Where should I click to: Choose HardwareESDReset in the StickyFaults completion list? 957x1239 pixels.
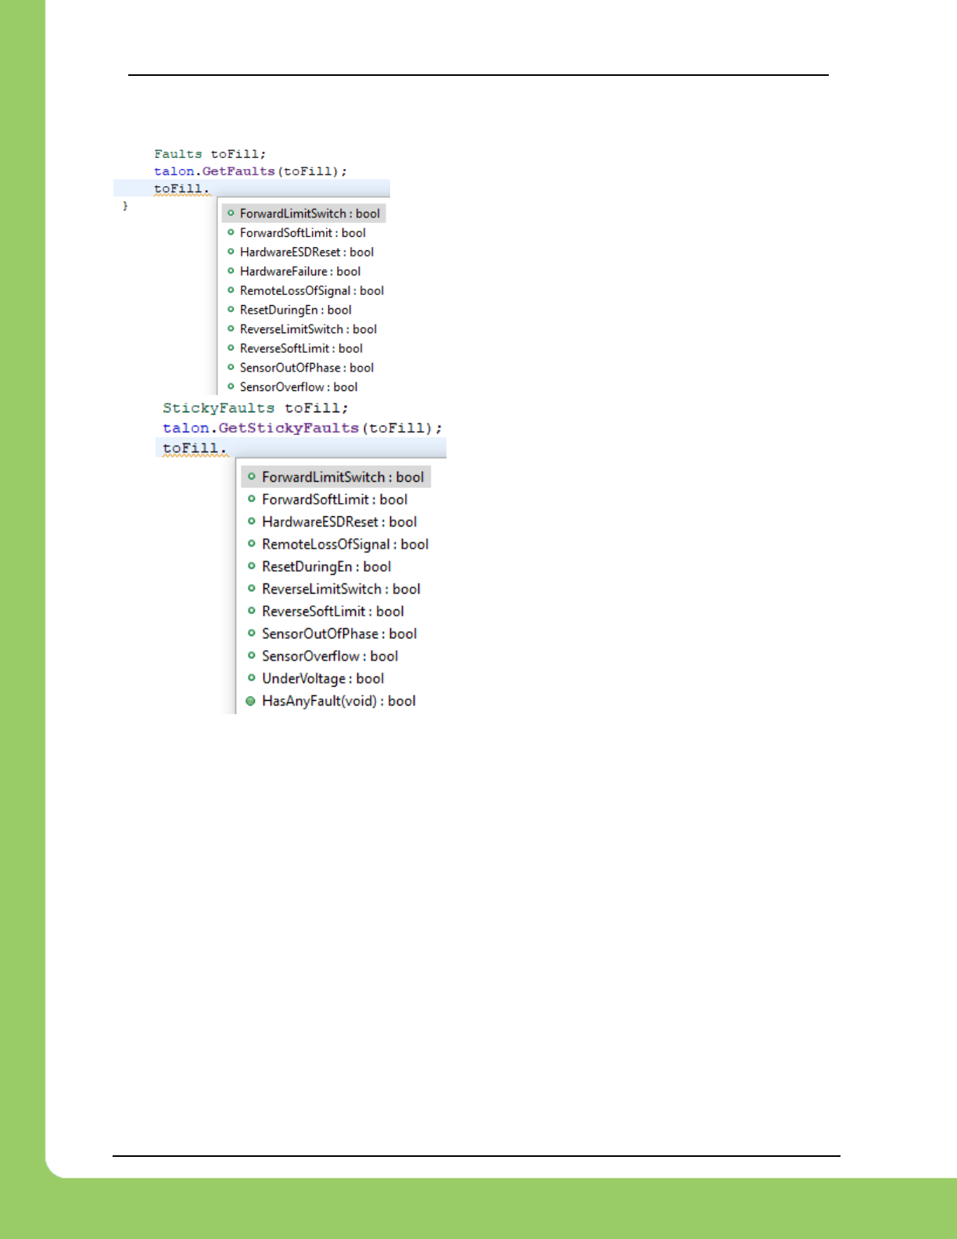tap(339, 522)
